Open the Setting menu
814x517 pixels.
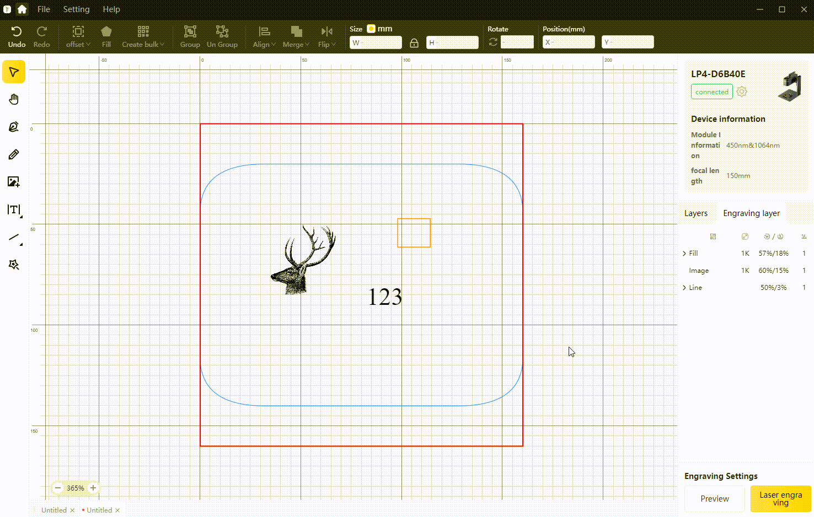pyautogui.click(x=76, y=9)
